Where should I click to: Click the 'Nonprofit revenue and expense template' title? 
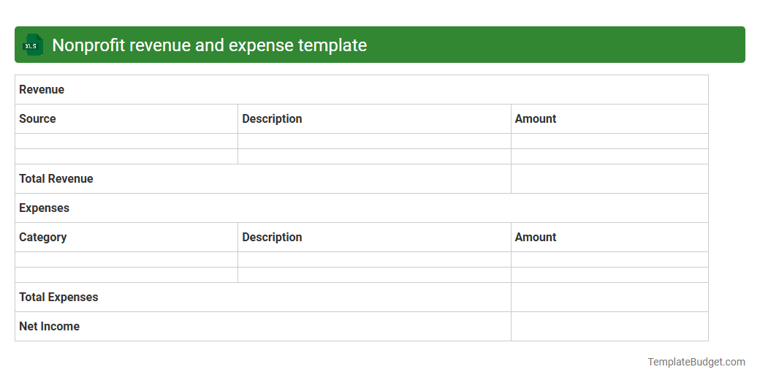tap(210, 45)
